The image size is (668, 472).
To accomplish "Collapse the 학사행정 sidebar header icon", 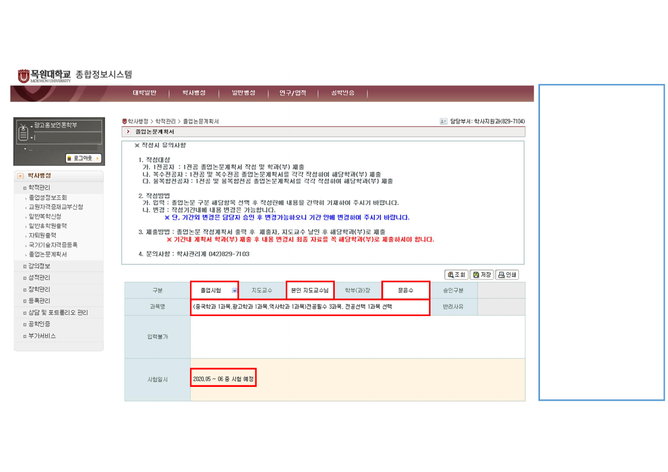I will point(20,175).
